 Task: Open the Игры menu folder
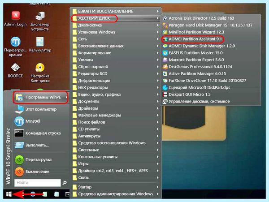click(x=116, y=164)
